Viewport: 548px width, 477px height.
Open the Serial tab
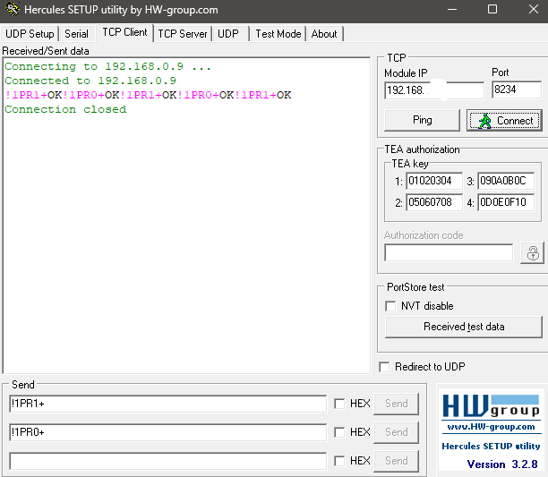click(77, 34)
